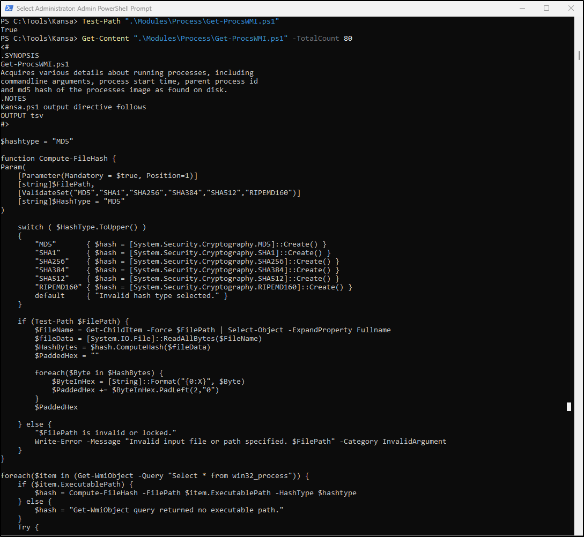Click the "SHA512" switch case line
The image size is (584, 537).
[x=187, y=278]
